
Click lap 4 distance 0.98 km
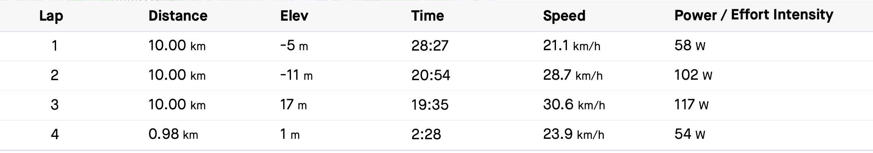point(173,134)
